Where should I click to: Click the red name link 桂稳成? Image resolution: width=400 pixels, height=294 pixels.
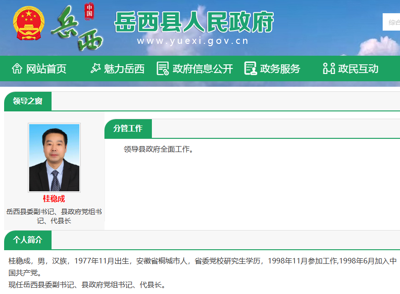pos(54,199)
